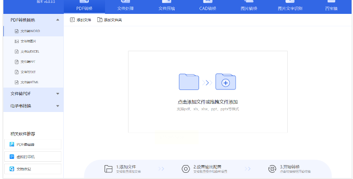Click the Add File (添加文件) toolbar icon
This screenshot has width=353, height=179.
pos(72,20)
